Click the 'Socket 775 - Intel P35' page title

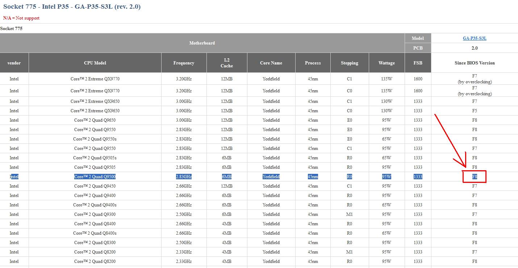[72, 7]
